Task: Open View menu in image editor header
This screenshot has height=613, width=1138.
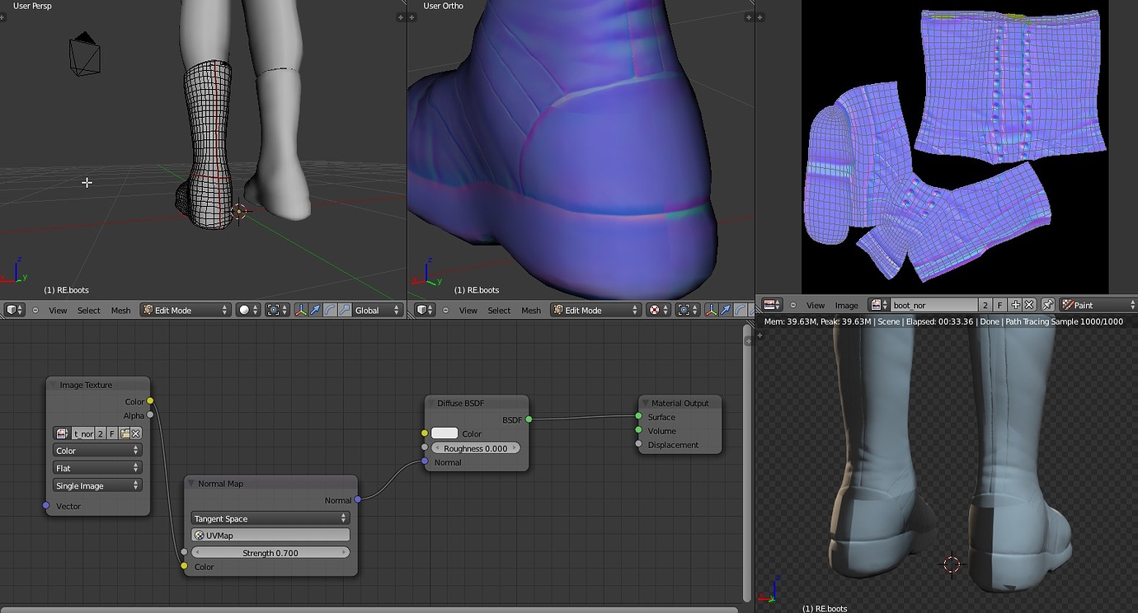Action: 816,305
